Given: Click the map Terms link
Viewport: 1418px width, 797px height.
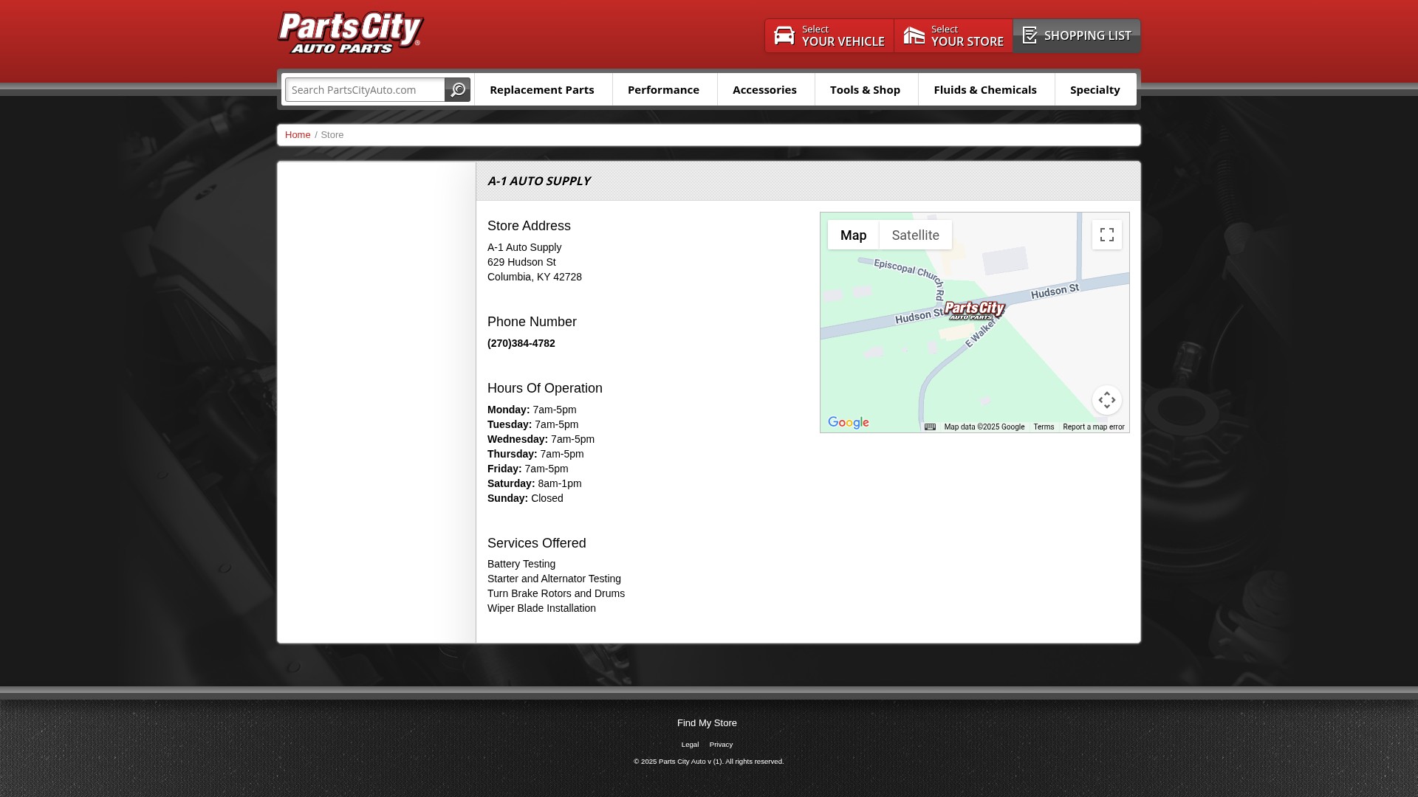Looking at the screenshot, I should tap(1044, 427).
